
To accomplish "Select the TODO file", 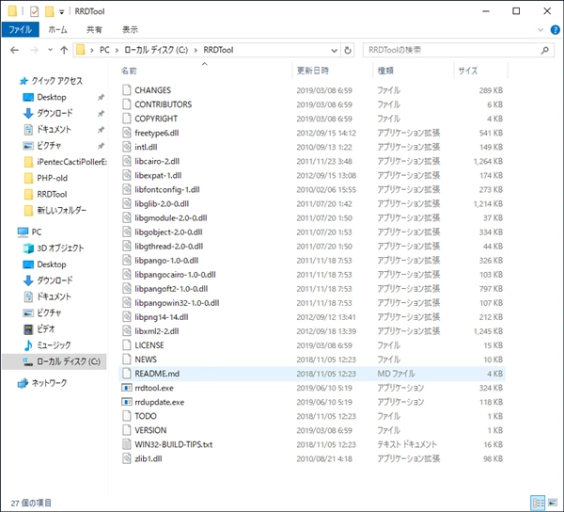I will 146,416.
